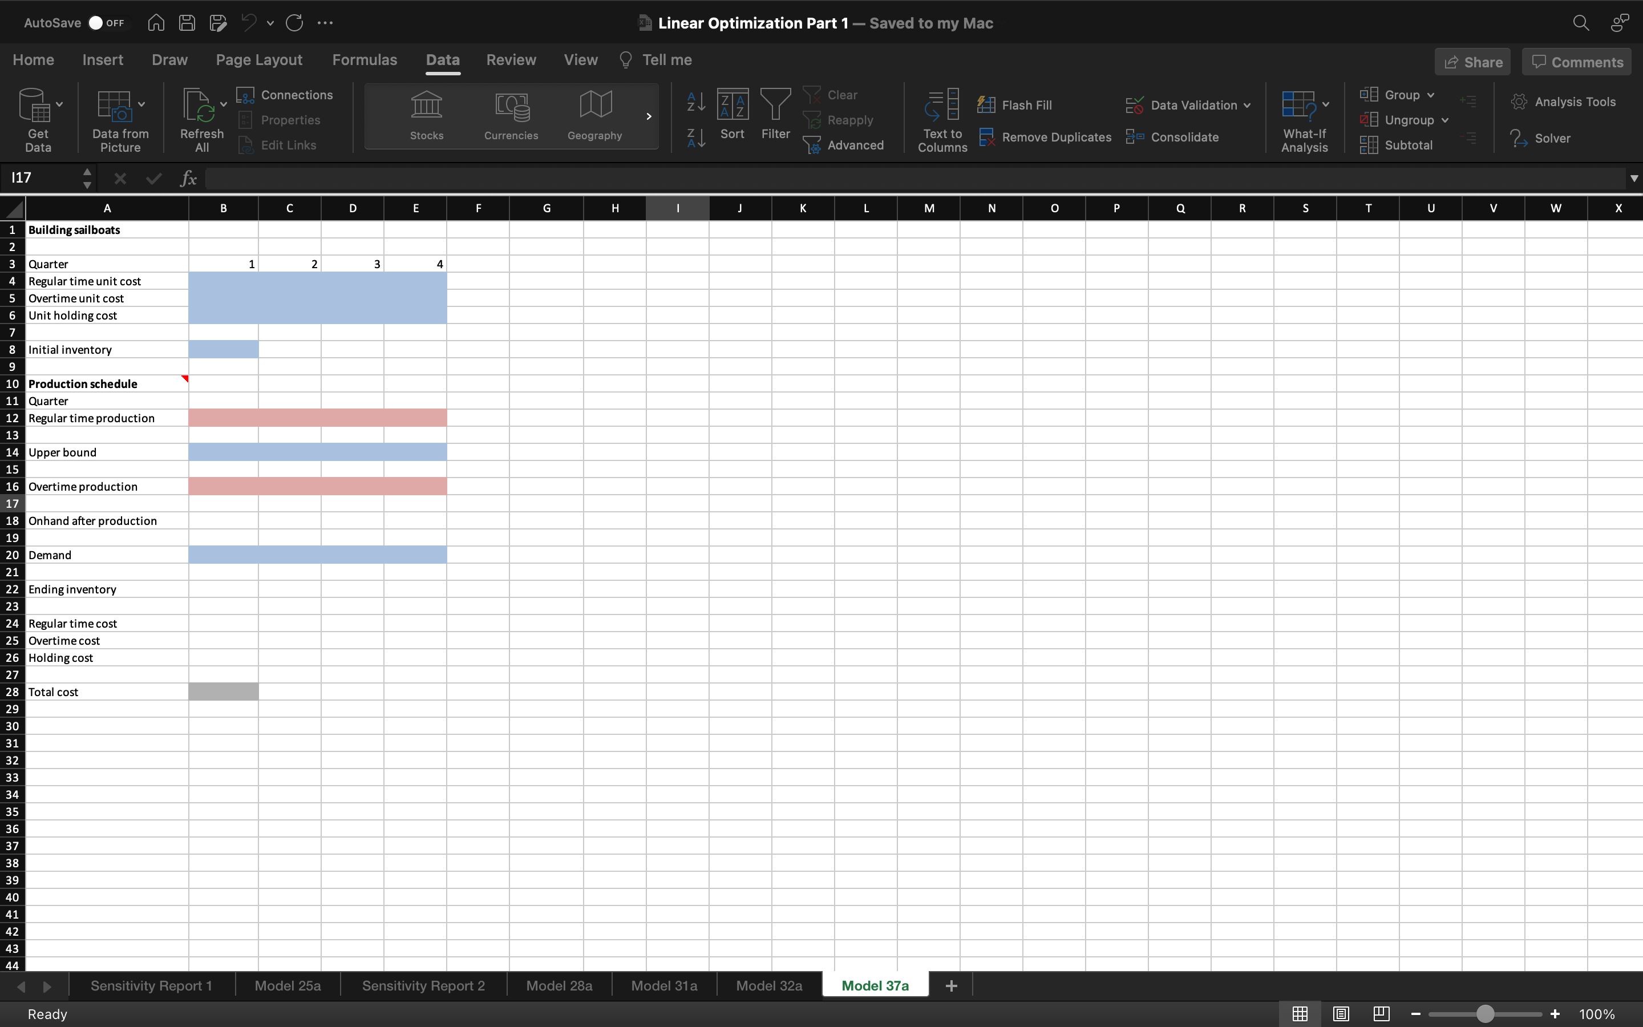
Task: Sort ascending A to Z
Action: click(696, 102)
